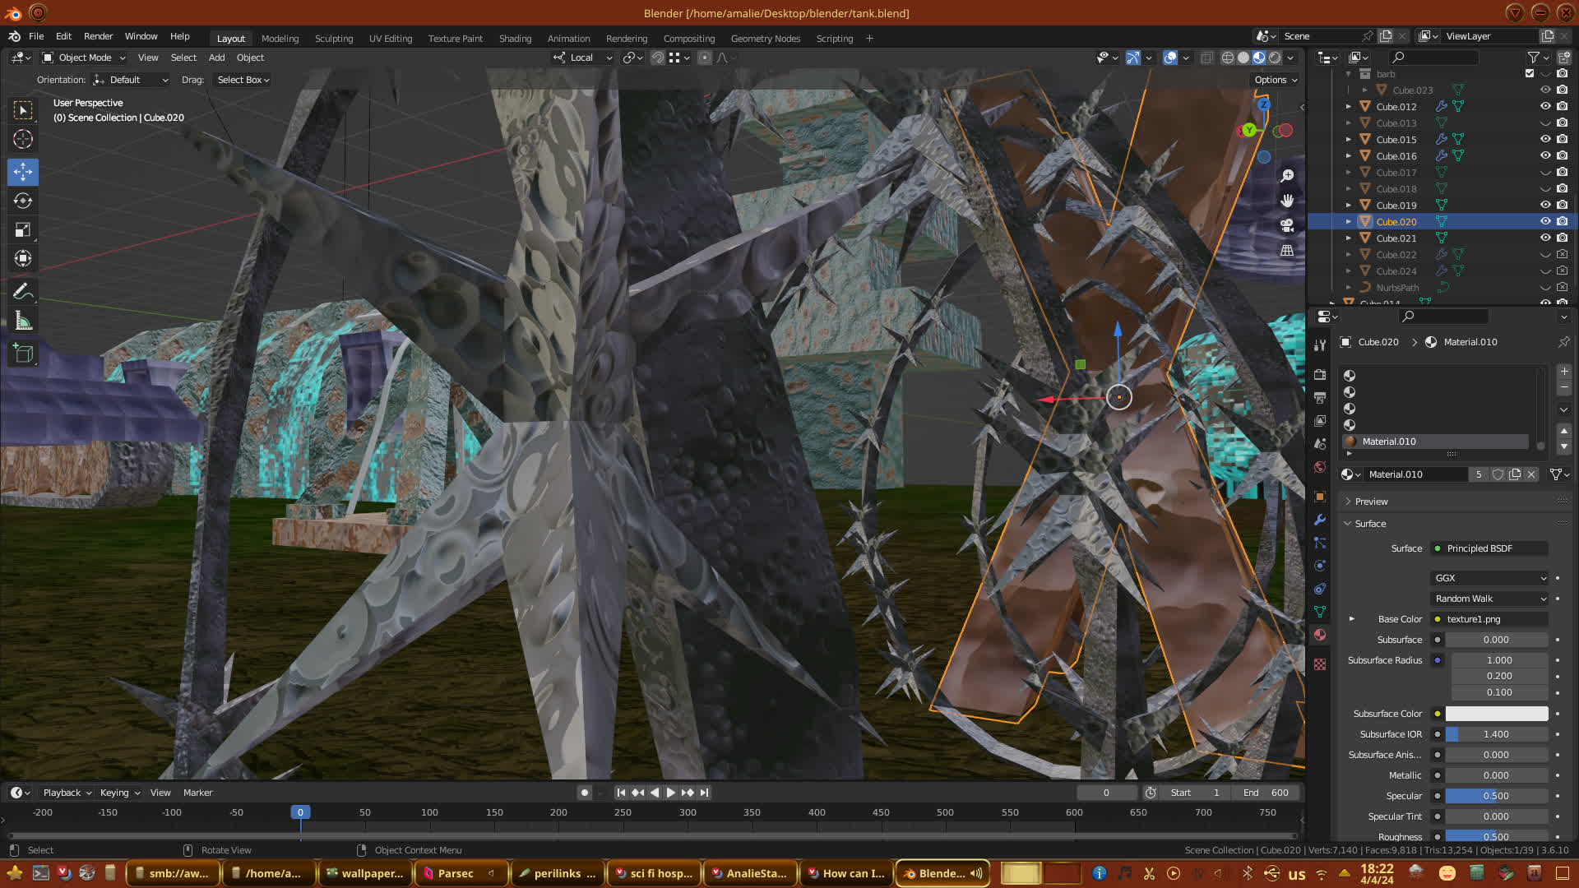Select the Measure tool
The width and height of the screenshot is (1579, 888).
click(x=23, y=321)
